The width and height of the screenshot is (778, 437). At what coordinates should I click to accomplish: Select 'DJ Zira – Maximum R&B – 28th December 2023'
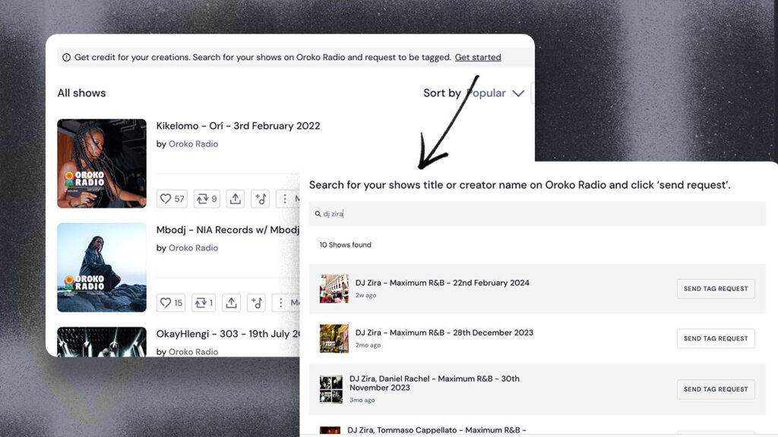coord(444,333)
